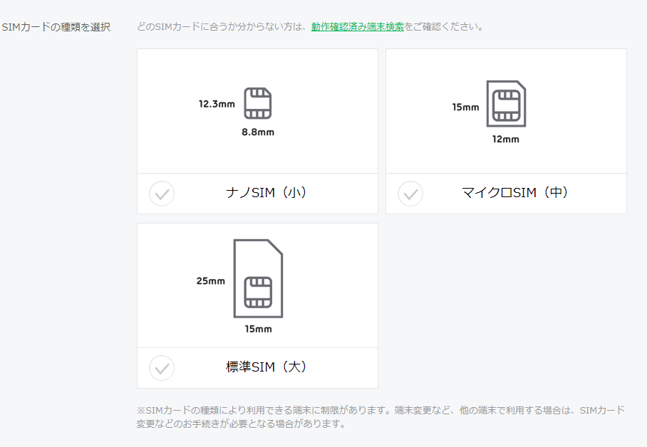Image resolution: width=647 pixels, height=447 pixels.
Task: Tick the checkmark circle for ナノSIM
Action: click(162, 194)
